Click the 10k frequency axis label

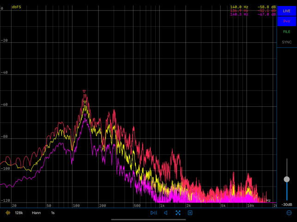pos(251,205)
